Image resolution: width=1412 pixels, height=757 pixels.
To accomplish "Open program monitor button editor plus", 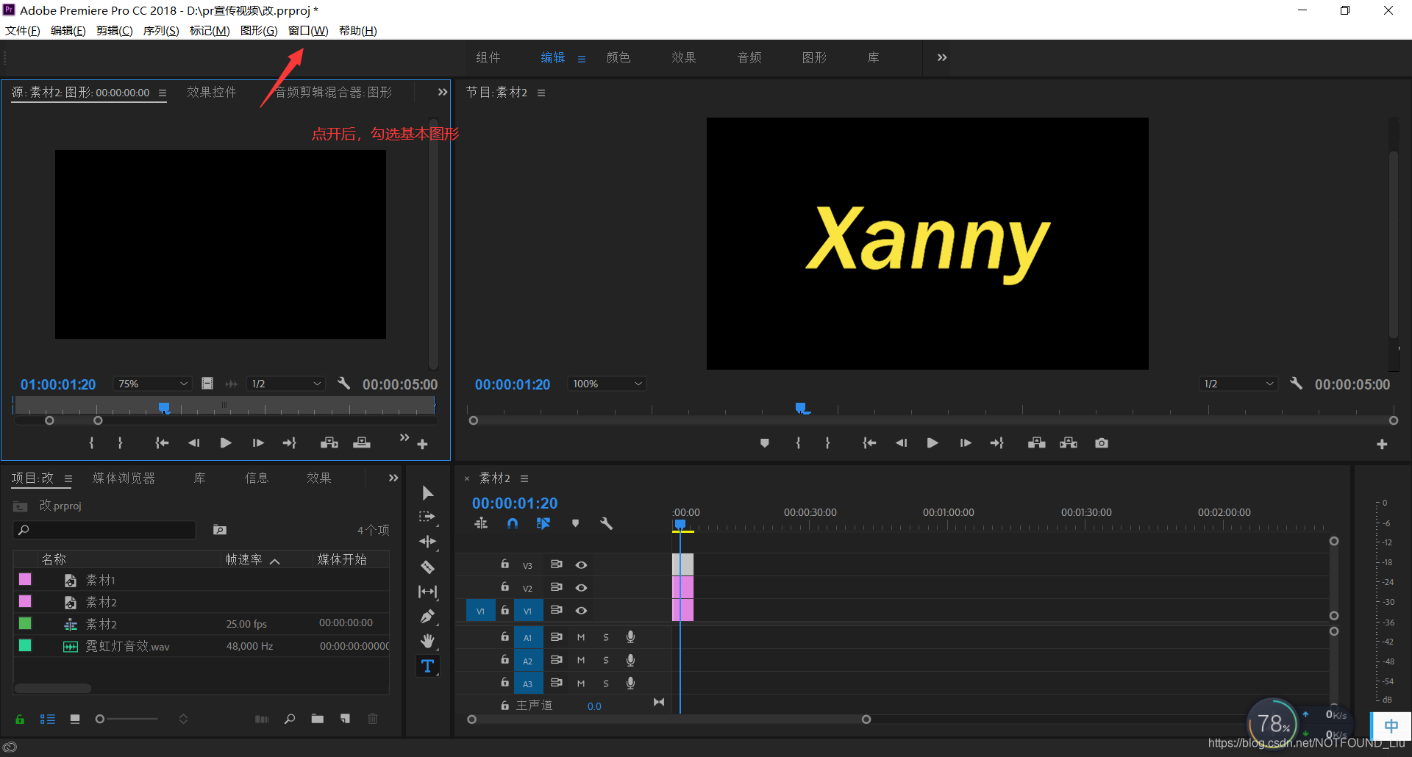I will [x=1382, y=444].
